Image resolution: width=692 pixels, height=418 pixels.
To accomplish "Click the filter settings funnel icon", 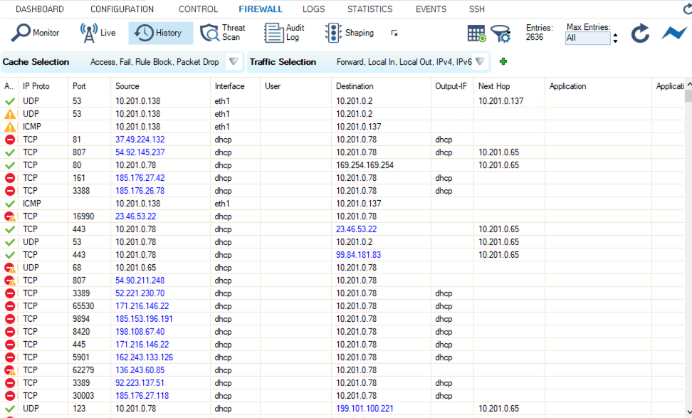I will click(500, 33).
